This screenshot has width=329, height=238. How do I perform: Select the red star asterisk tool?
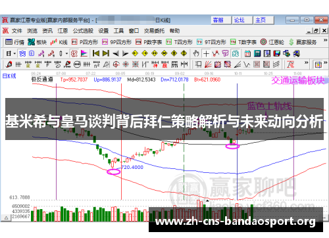tap(126, 64)
